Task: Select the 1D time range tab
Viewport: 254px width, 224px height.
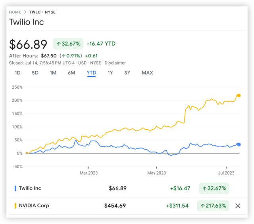Action: 17,73
